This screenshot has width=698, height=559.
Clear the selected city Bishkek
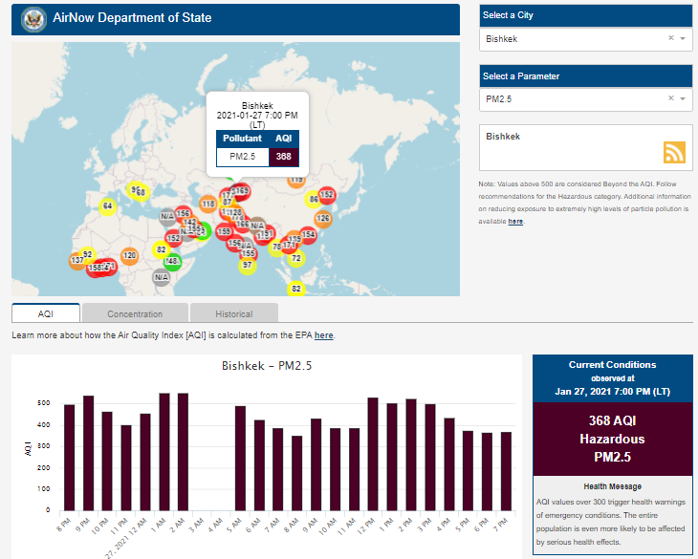[670, 39]
